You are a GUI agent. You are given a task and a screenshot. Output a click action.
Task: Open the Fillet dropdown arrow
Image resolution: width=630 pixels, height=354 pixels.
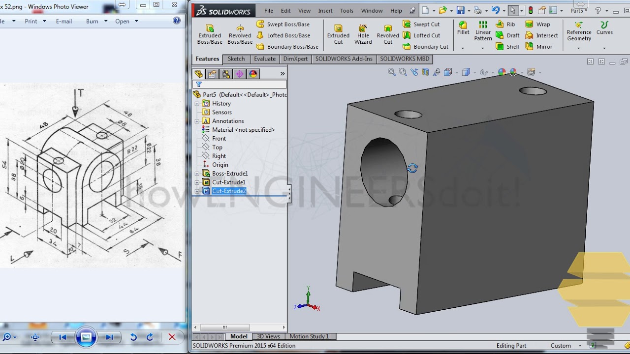point(463,48)
